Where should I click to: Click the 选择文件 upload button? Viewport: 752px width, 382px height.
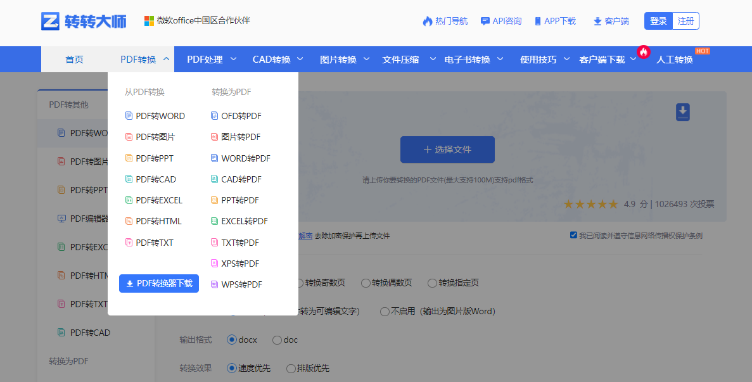tap(447, 150)
